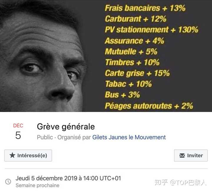Click the clock icon next to event date
Screen dimensions: 212x191
point(8,182)
